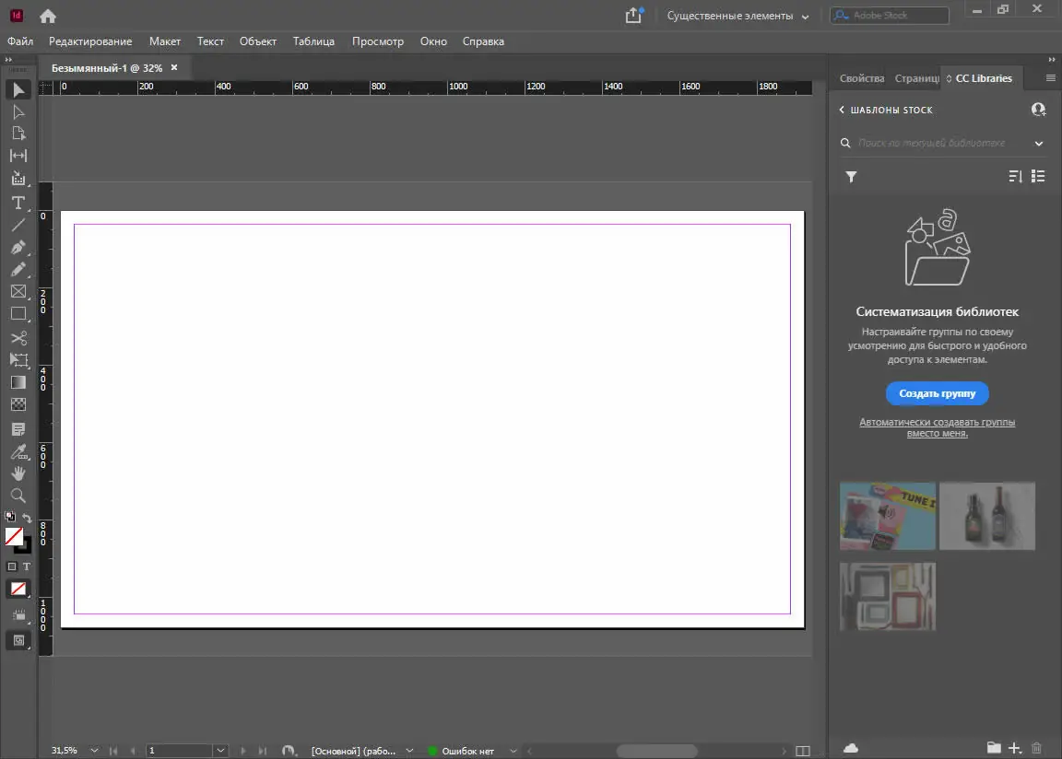Open the Eyedropper tool
The height and width of the screenshot is (759, 1062).
click(x=18, y=450)
